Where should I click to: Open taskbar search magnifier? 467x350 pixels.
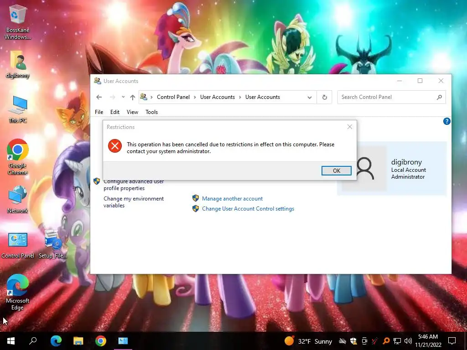33,341
